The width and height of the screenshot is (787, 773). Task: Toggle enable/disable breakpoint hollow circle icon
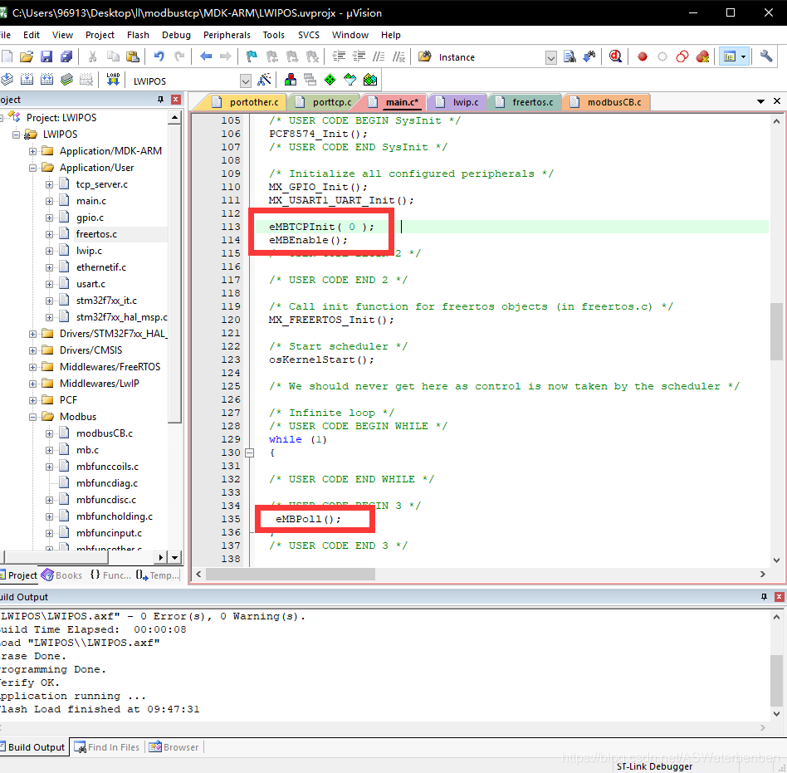[x=662, y=56]
